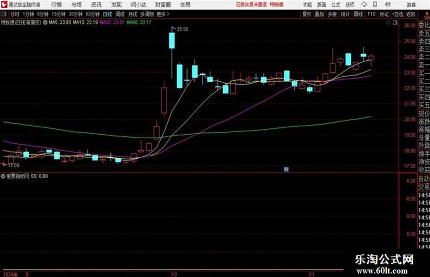Click the 17.08 low price label

coord(14,166)
